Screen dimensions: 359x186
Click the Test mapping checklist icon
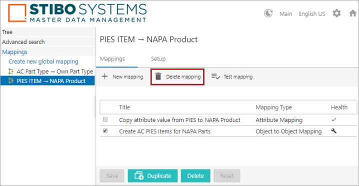[x=215, y=76]
